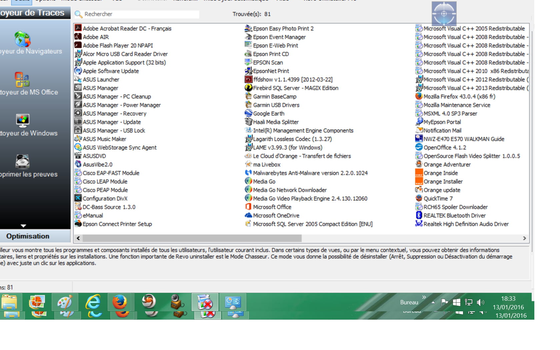Image resolution: width=560 pixels, height=350 pixels.
Task: Click the Malwarebytes Anti-Malware icon
Action: click(x=248, y=173)
